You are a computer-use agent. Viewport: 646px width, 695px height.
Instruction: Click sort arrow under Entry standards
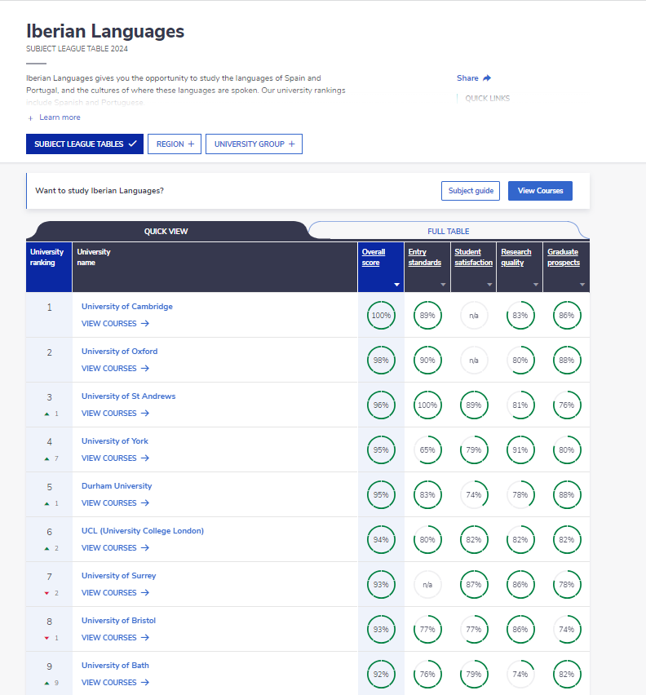point(443,285)
